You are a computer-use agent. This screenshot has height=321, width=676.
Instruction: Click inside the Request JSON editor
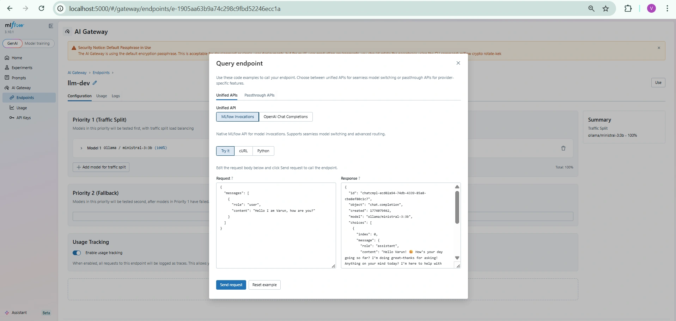click(276, 226)
